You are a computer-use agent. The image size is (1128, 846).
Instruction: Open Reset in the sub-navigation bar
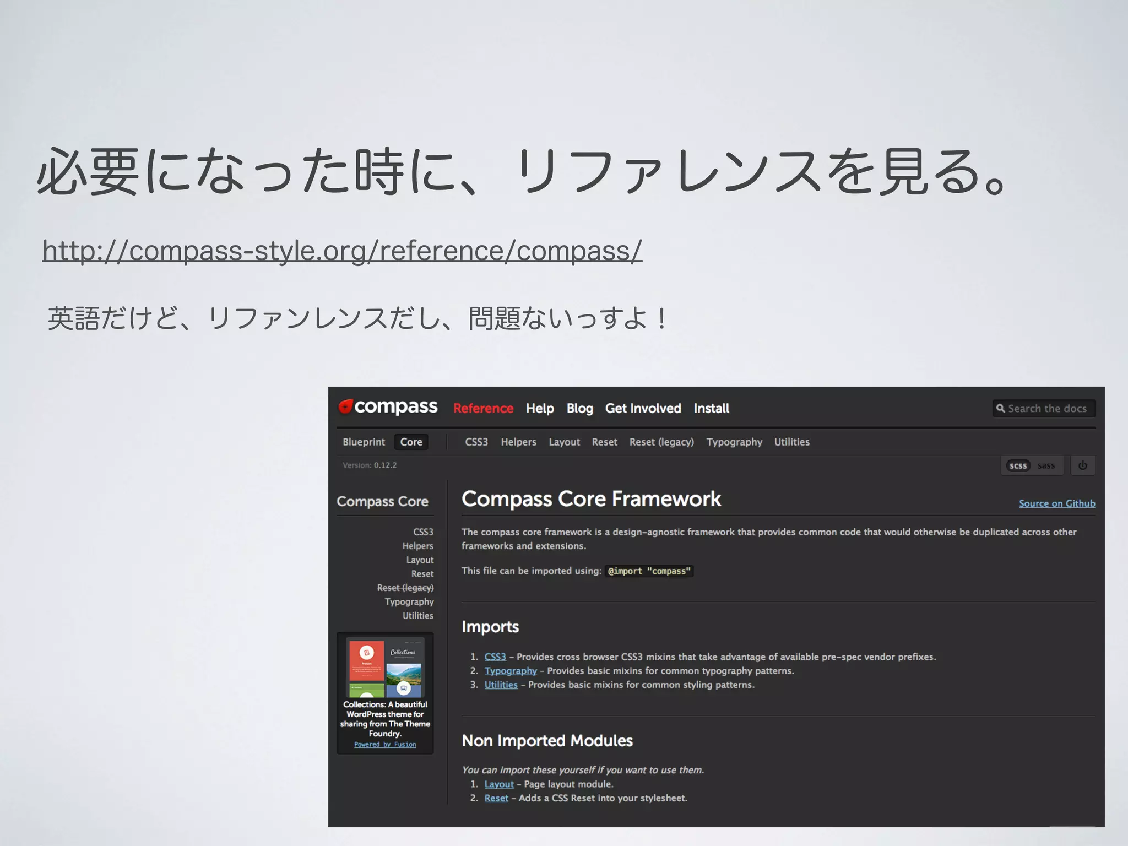pyautogui.click(x=604, y=442)
